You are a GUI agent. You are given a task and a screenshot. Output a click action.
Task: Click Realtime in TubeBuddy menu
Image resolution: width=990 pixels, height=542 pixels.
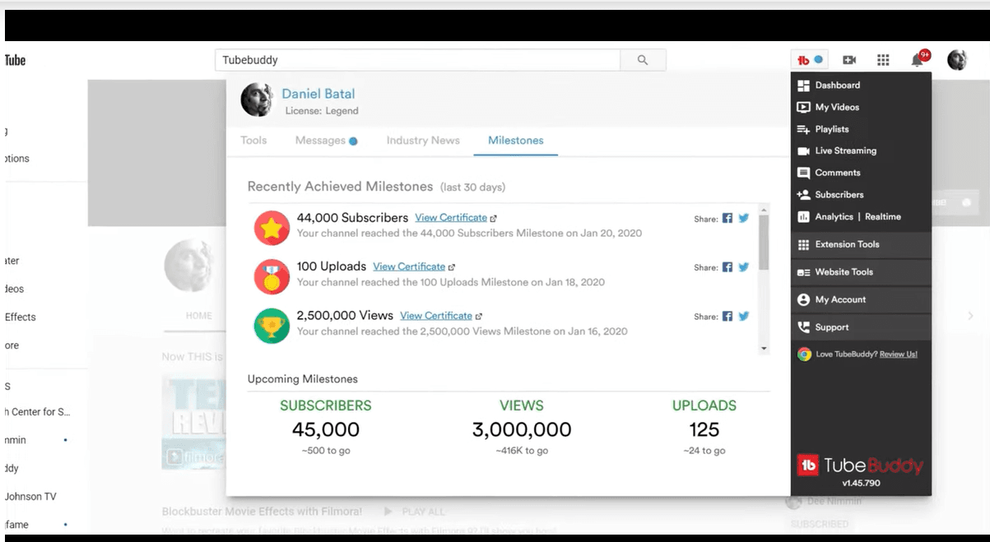(x=882, y=217)
